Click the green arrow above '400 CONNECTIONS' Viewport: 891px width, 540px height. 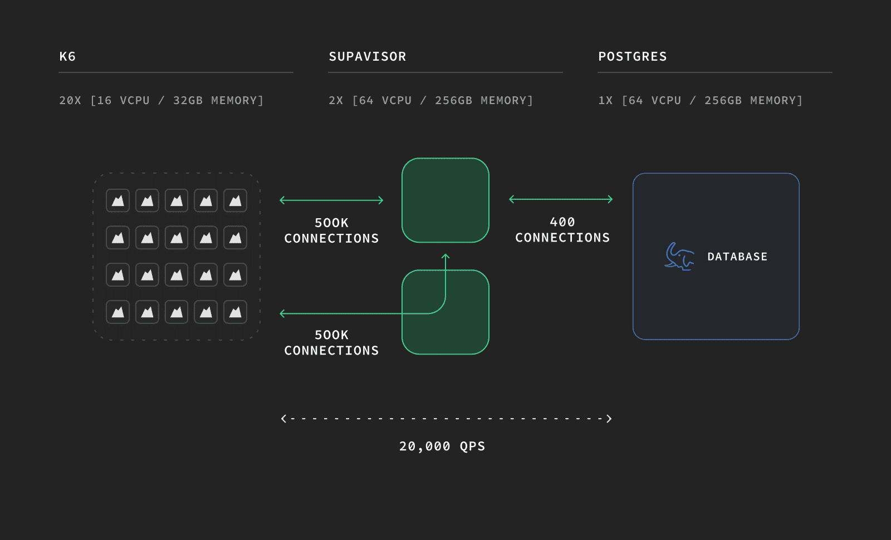coord(561,199)
